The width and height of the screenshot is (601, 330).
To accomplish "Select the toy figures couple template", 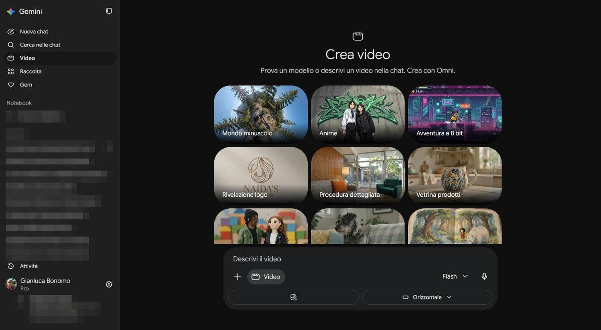I will click(x=261, y=226).
